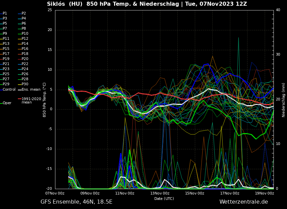Screen dimensions: 287x209
Task: Click the white line swatch beside Ens. mean
Action: point(20,90)
